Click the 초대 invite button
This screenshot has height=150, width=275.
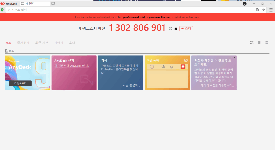(x=186, y=29)
